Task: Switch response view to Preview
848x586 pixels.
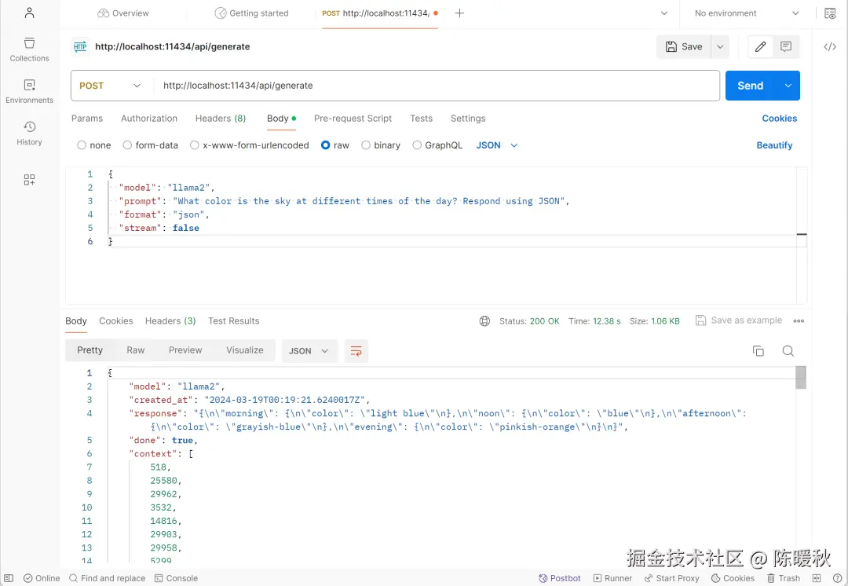Action: point(185,350)
